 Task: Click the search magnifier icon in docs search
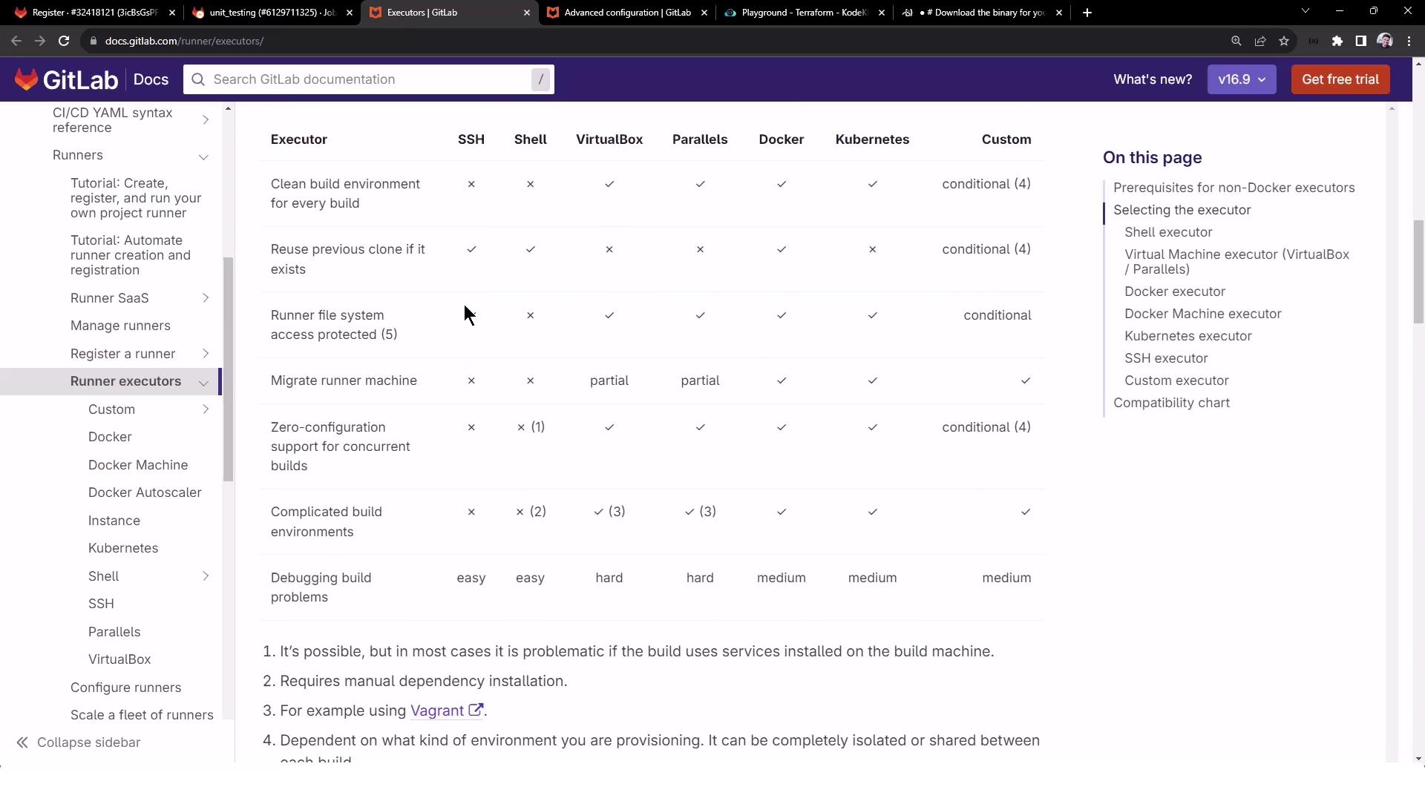coord(198,79)
